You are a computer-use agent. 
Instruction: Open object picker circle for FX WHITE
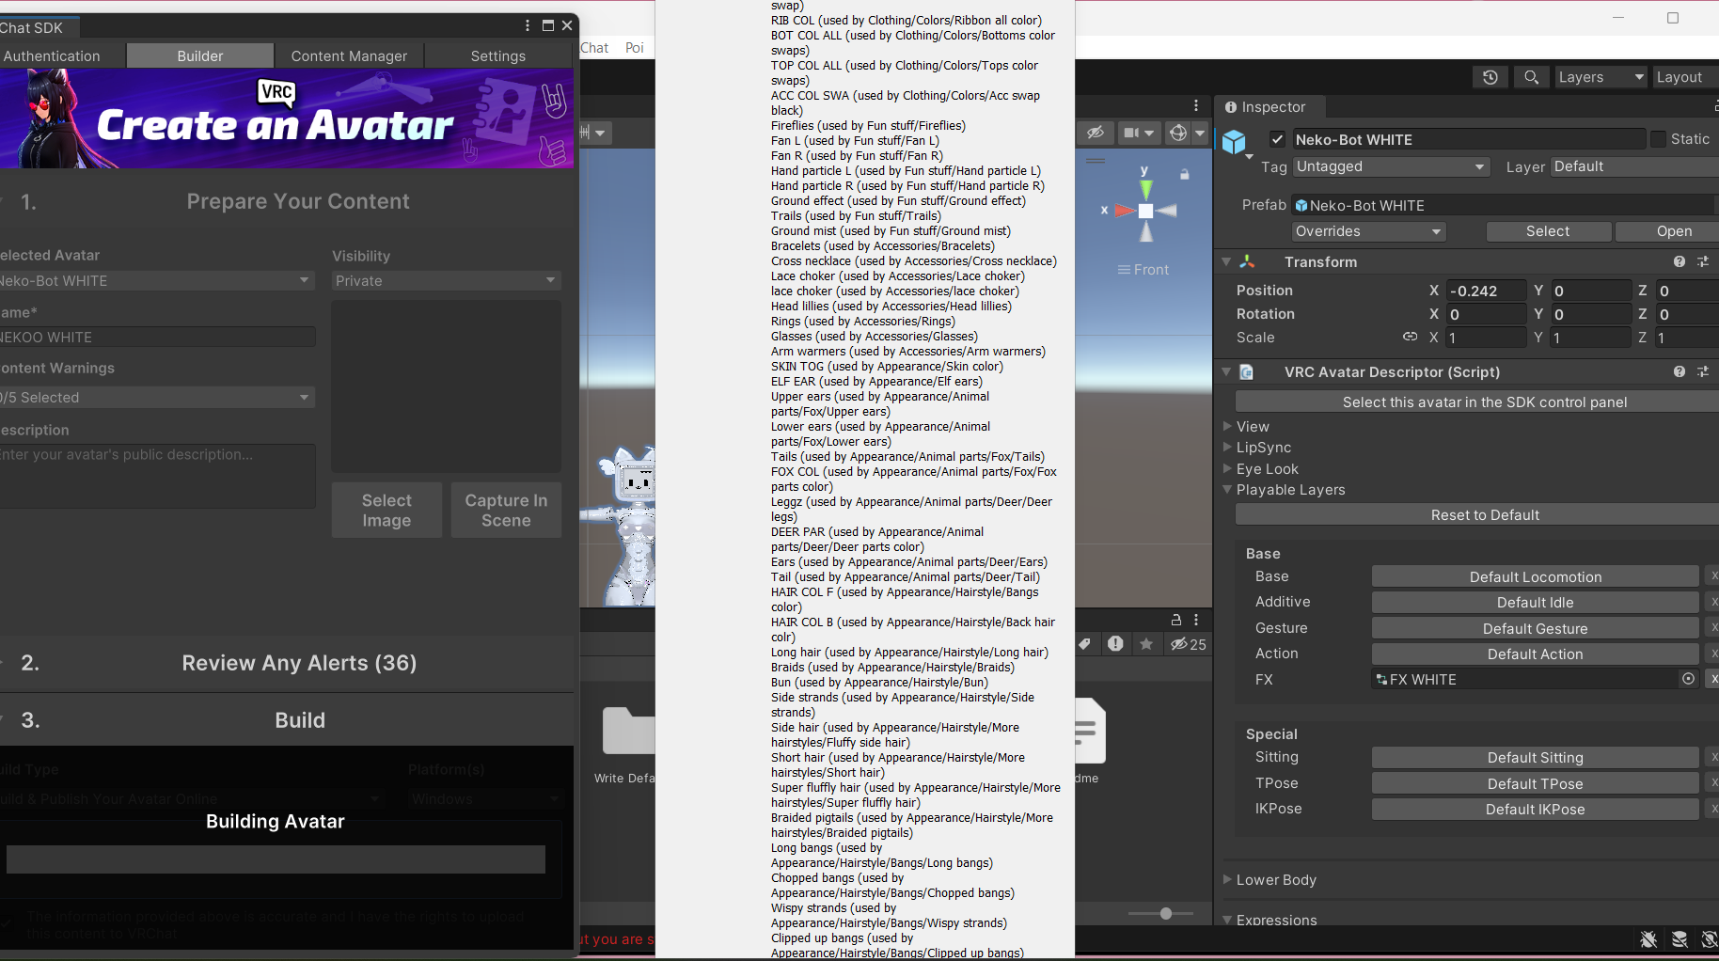point(1689,679)
